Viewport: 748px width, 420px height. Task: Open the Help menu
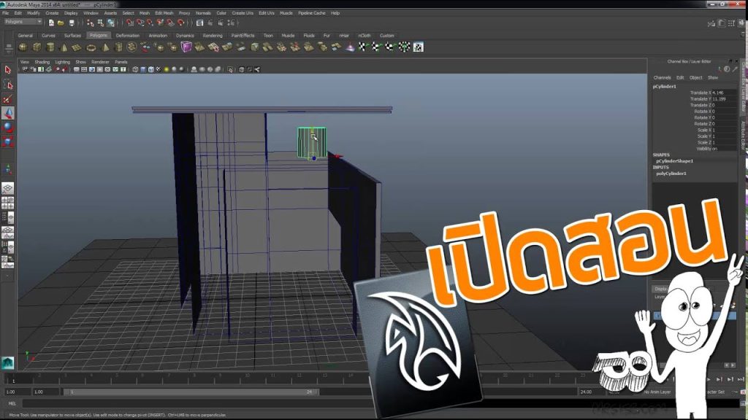pos(335,13)
